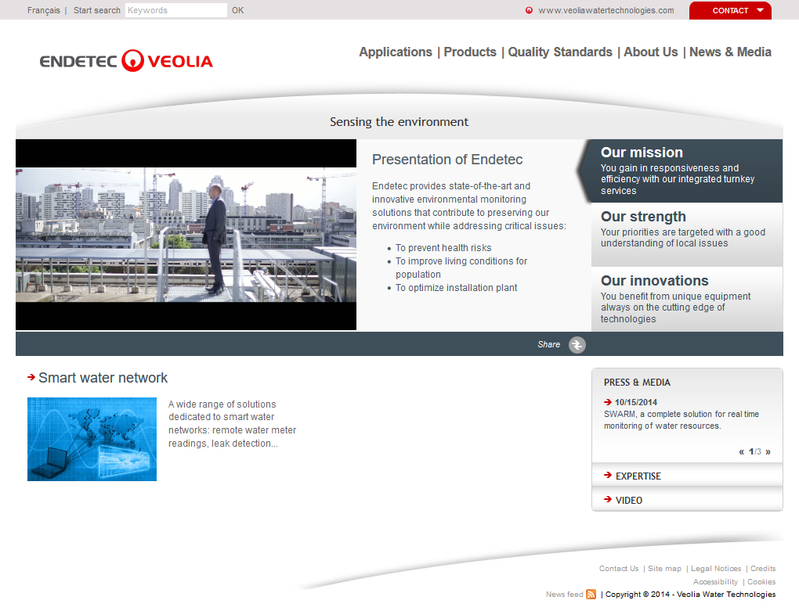Open the Legal Notices footer link

pyautogui.click(x=716, y=568)
